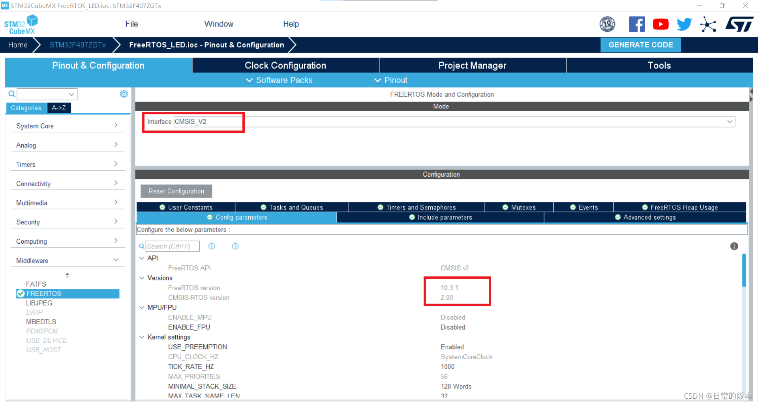Go to previous search result arrow
This screenshot has width=758, height=403.
(212, 246)
